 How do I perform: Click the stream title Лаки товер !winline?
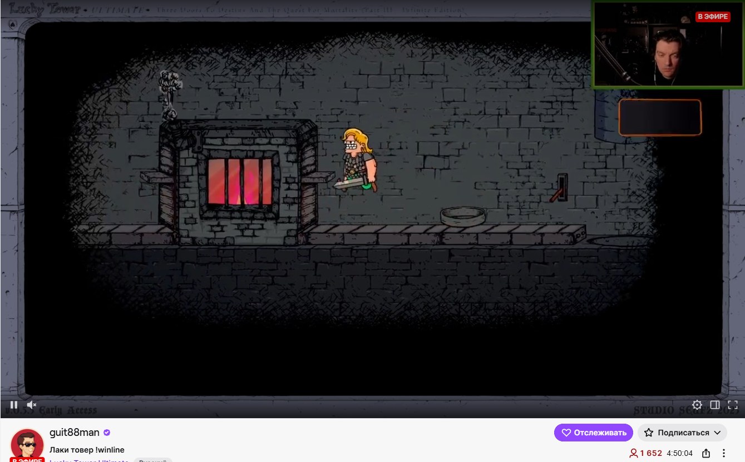tap(87, 450)
